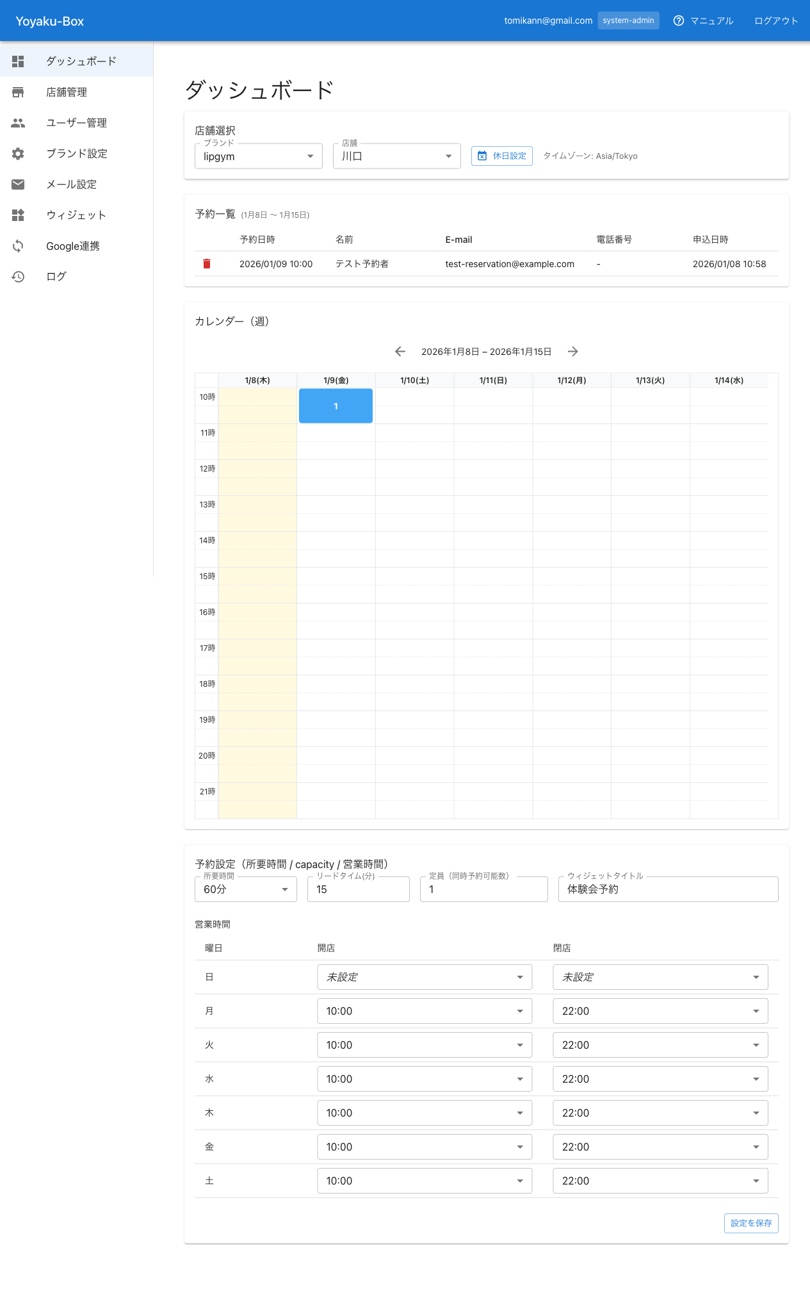This screenshot has height=1289, width=810.
Task: Open Sunday's 開店 time dropdown
Action: [425, 977]
